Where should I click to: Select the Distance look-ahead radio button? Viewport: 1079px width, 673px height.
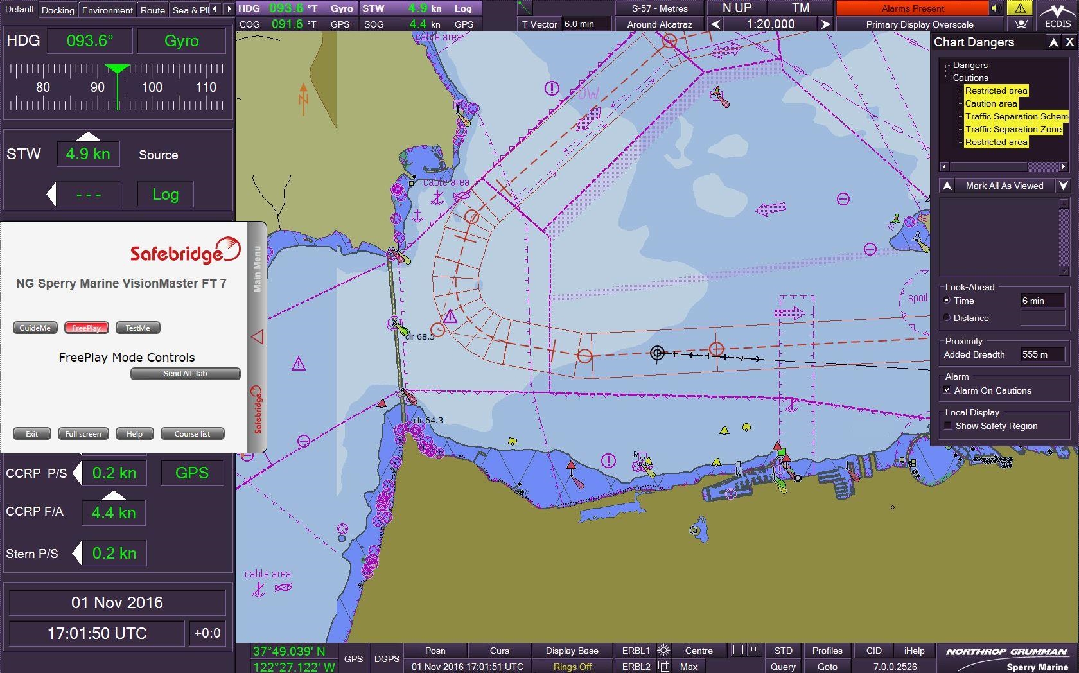click(947, 318)
